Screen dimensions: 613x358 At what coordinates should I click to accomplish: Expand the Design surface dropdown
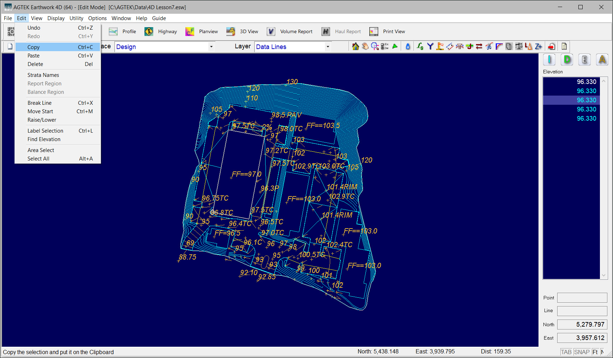click(211, 47)
